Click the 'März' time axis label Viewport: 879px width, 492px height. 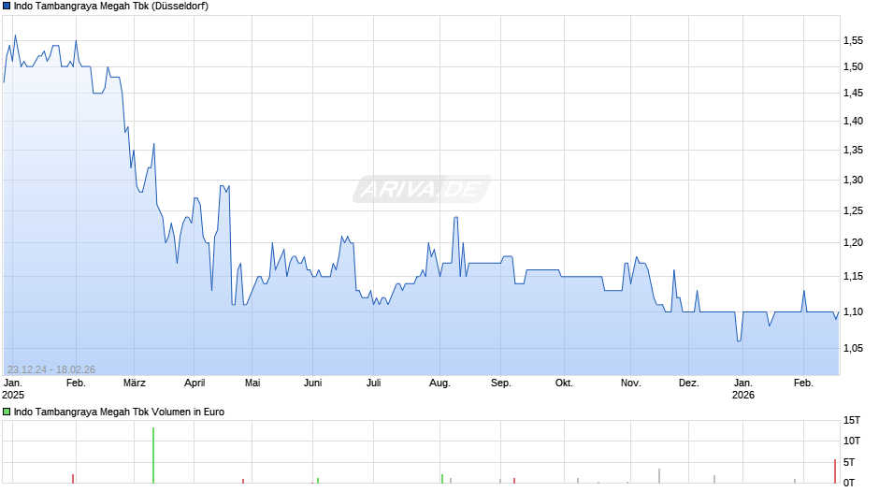[135, 383]
